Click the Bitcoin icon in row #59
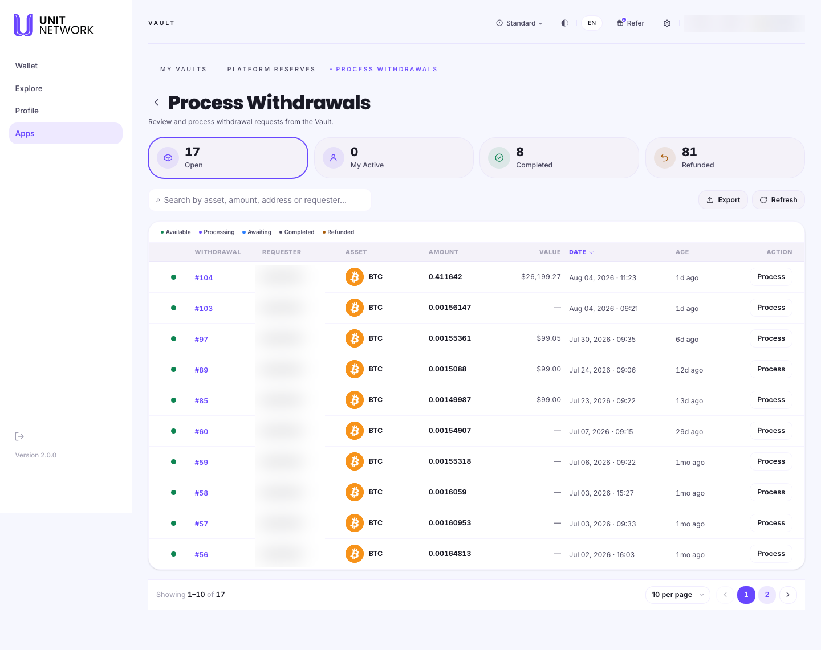 pos(355,461)
